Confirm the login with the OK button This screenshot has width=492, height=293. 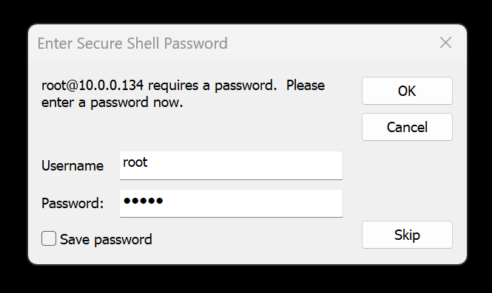[x=407, y=91]
